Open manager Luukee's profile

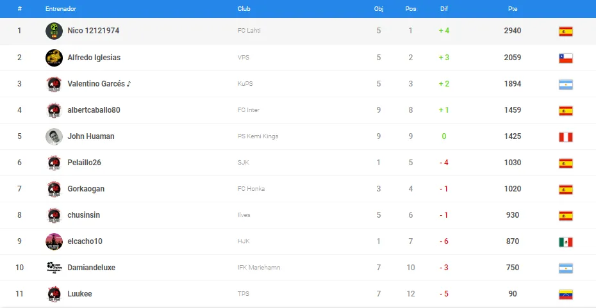pos(80,293)
